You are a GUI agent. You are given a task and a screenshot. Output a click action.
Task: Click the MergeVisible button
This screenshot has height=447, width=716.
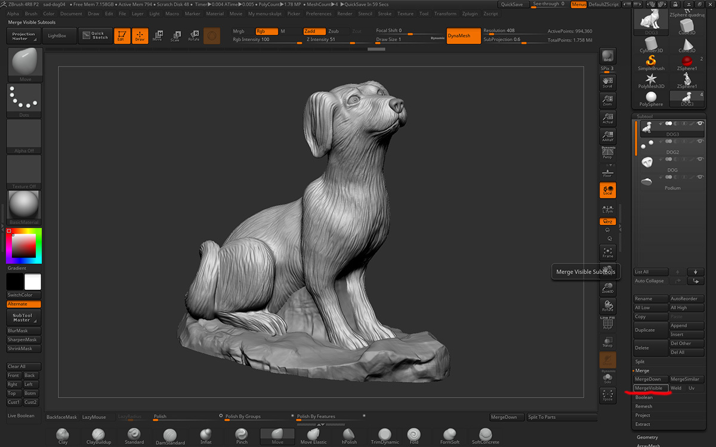point(649,388)
